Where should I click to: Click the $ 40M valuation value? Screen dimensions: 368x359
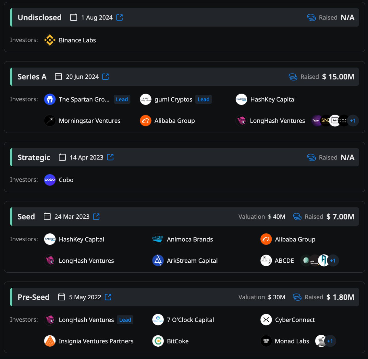pyautogui.click(x=277, y=217)
